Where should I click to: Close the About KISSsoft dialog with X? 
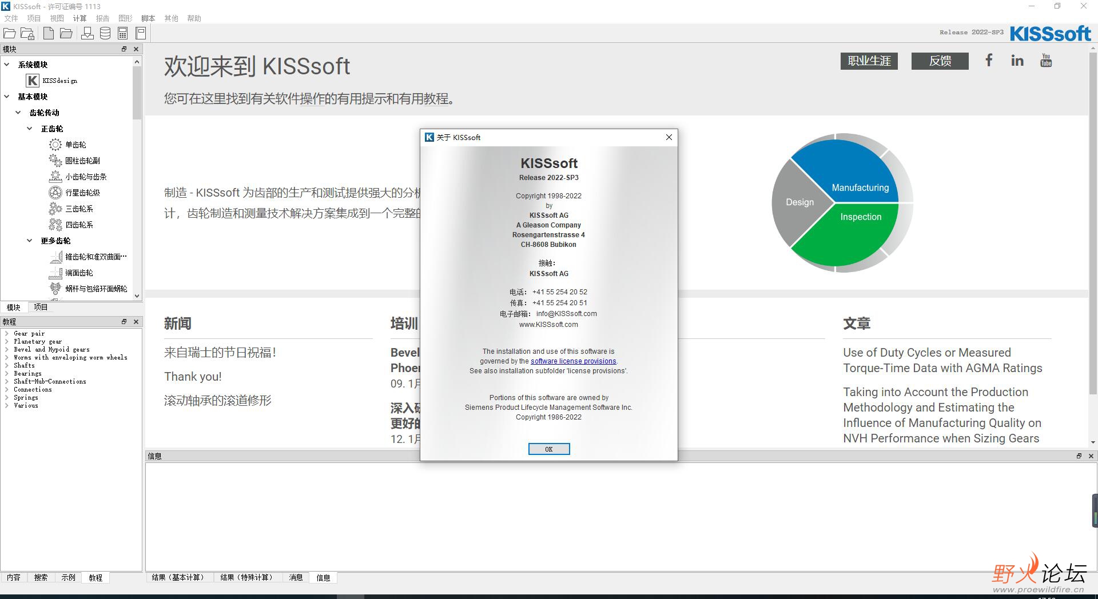[669, 137]
